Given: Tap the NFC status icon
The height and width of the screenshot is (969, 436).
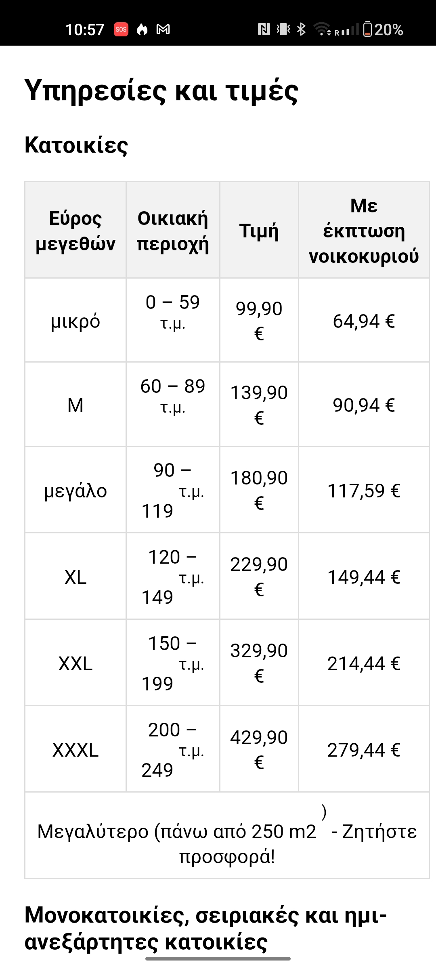Looking at the screenshot, I should (x=264, y=29).
